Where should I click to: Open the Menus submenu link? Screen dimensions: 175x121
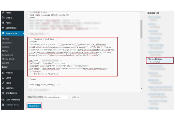[x=5, y=51]
